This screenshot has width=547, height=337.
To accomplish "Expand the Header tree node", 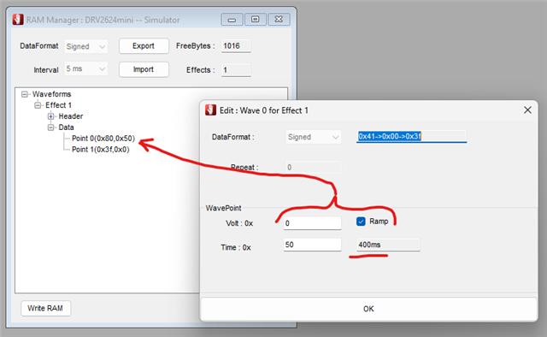I will click(51, 116).
